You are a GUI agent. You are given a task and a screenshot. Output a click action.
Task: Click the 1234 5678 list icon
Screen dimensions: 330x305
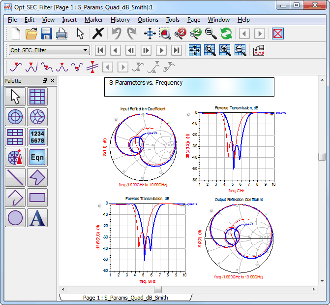[x=37, y=137]
